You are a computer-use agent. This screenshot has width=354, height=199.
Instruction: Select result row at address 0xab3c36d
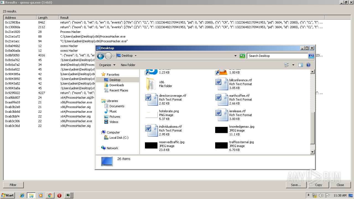click(177, 126)
